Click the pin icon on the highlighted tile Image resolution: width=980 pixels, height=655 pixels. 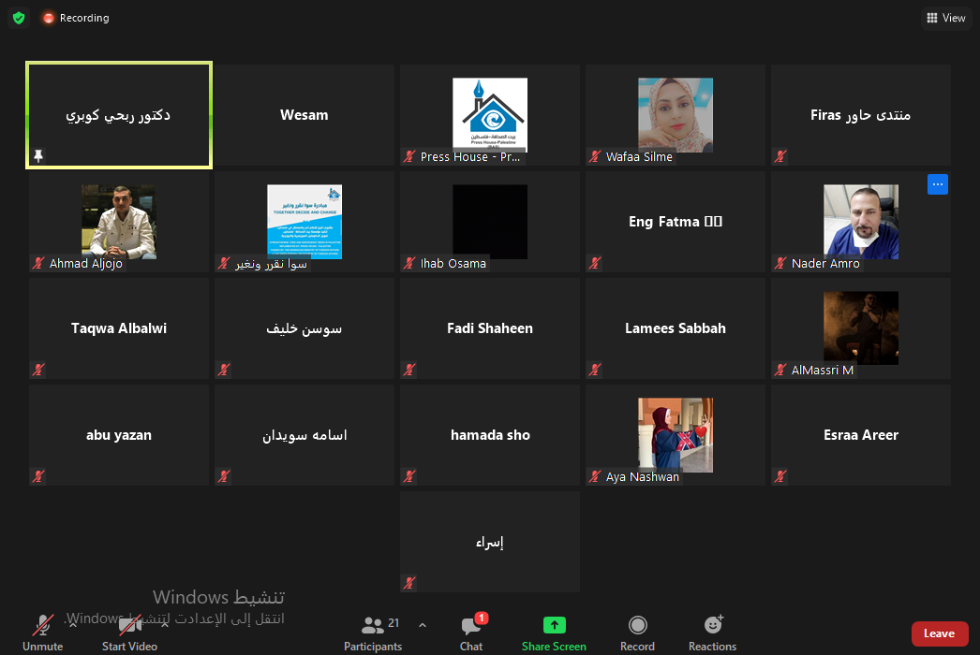tap(38, 156)
